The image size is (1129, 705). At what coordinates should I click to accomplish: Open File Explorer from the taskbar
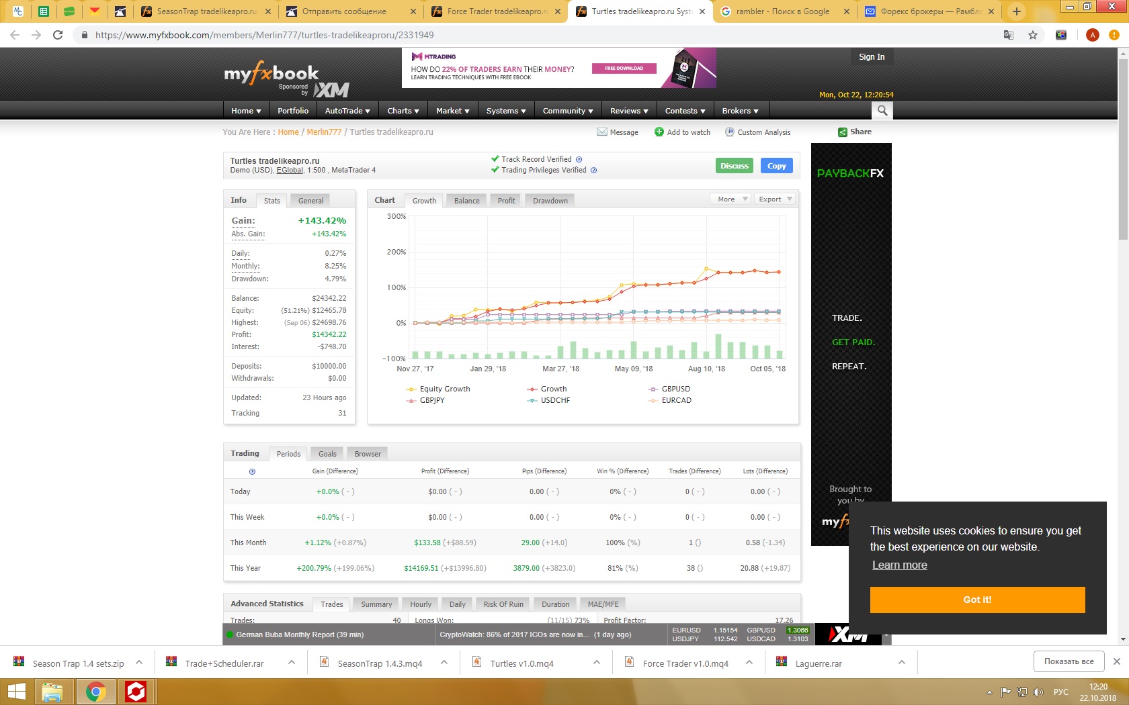[x=52, y=692]
